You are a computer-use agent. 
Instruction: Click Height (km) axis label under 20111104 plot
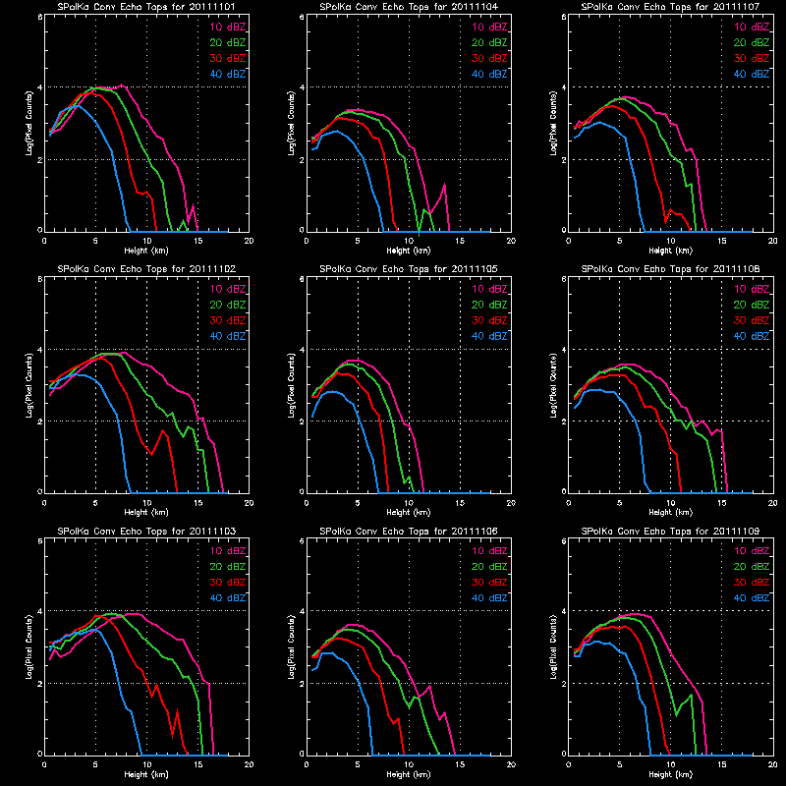[x=409, y=251]
